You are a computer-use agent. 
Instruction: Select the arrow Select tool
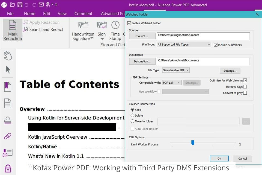point(8,70)
